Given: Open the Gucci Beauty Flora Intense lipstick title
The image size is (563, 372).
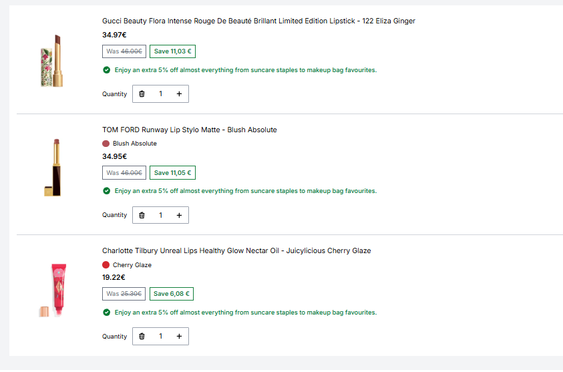Looking at the screenshot, I should [258, 21].
